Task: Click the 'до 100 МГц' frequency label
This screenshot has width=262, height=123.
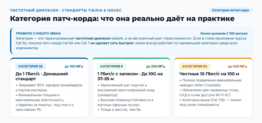Action: (74, 67)
